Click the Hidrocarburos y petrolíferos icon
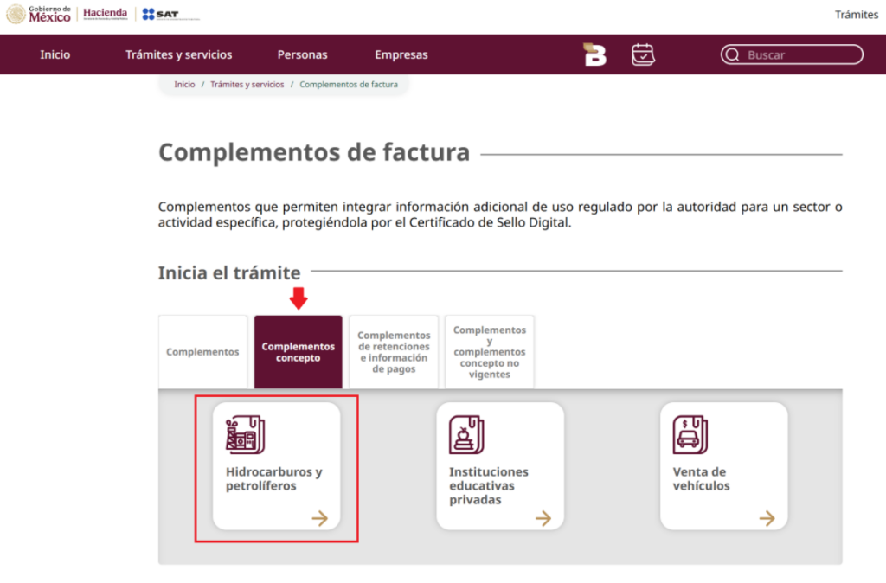Image resolution: width=886 pixels, height=583 pixels. (x=245, y=434)
